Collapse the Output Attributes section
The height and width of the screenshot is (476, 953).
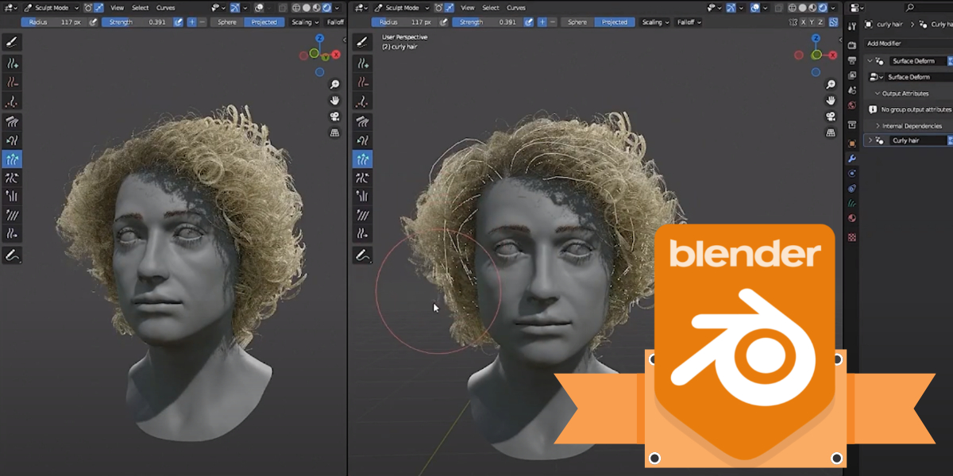point(876,94)
